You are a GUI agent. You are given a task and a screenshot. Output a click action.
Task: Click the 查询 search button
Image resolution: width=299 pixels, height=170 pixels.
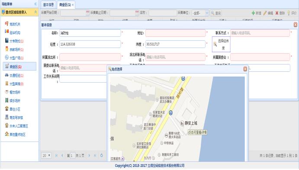coord(216,13)
